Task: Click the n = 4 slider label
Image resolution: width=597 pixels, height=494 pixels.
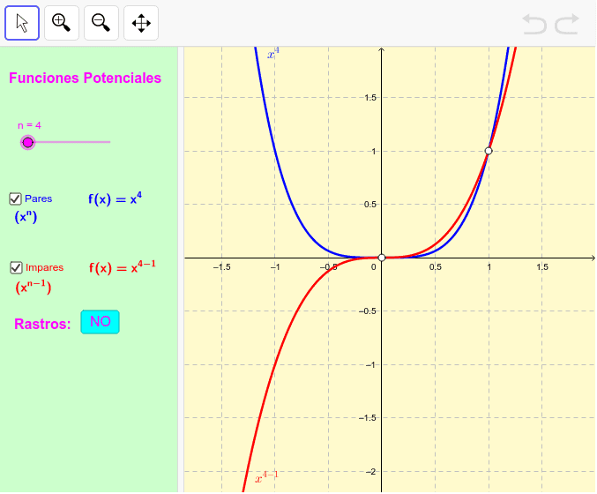Action: (x=29, y=125)
